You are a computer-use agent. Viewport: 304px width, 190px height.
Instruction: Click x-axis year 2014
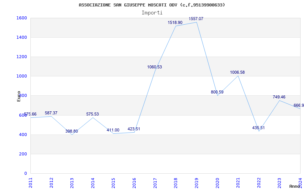coord(93,183)
